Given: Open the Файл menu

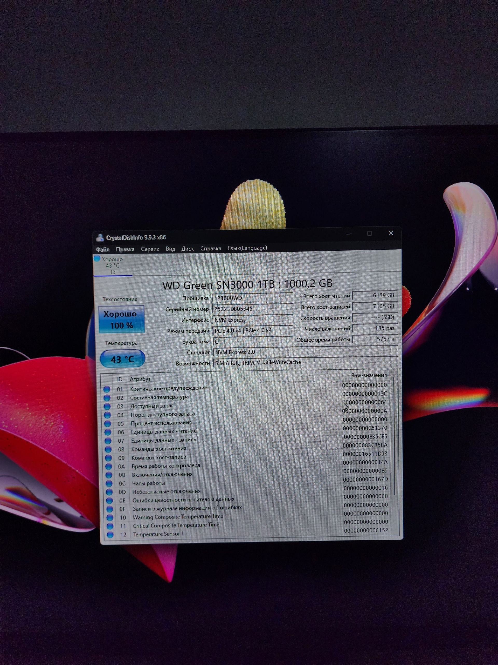Looking at the screenshot, I should pyautogui.click(x=102, y=250).
